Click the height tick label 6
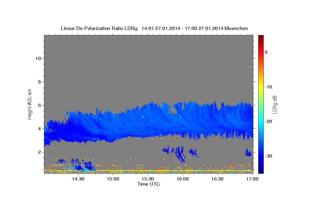 (39, 105)
